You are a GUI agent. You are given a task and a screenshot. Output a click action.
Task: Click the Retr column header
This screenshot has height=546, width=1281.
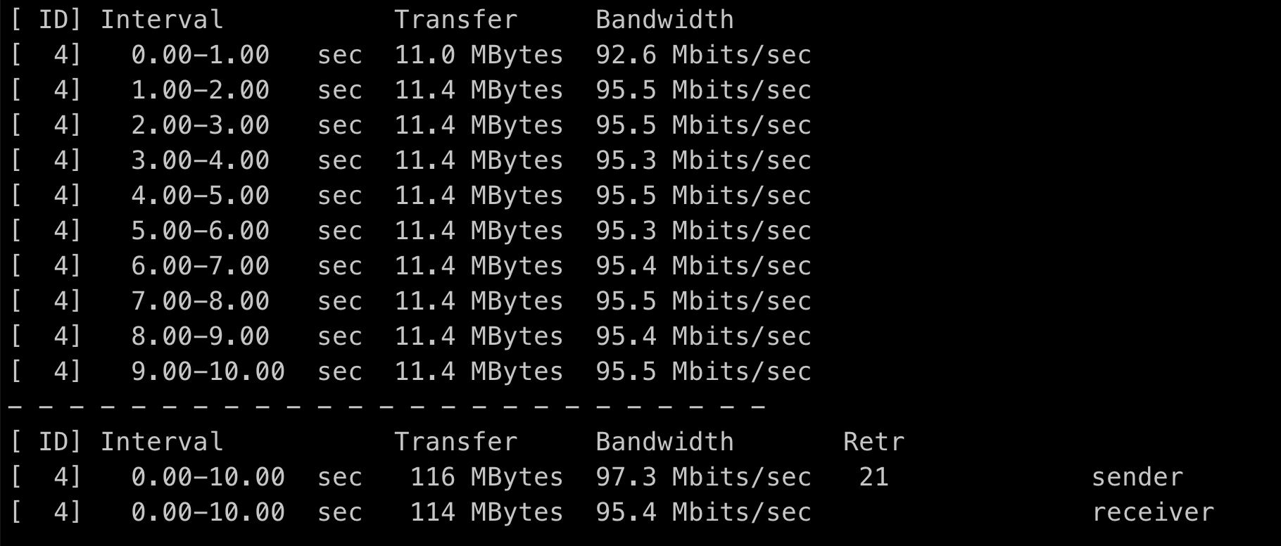click(x=873, y=442)
